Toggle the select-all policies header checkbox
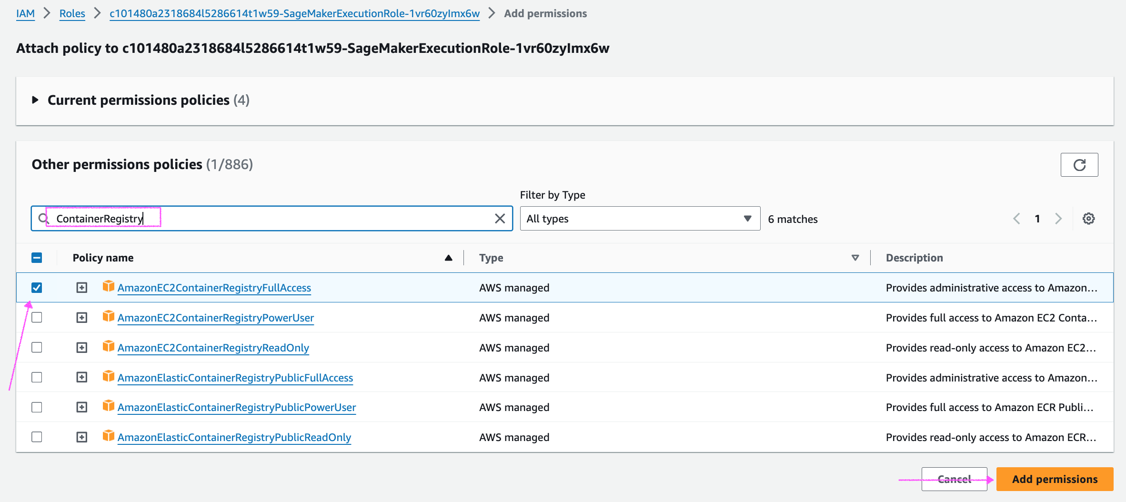1126x502 pixels. coord(37,258)
